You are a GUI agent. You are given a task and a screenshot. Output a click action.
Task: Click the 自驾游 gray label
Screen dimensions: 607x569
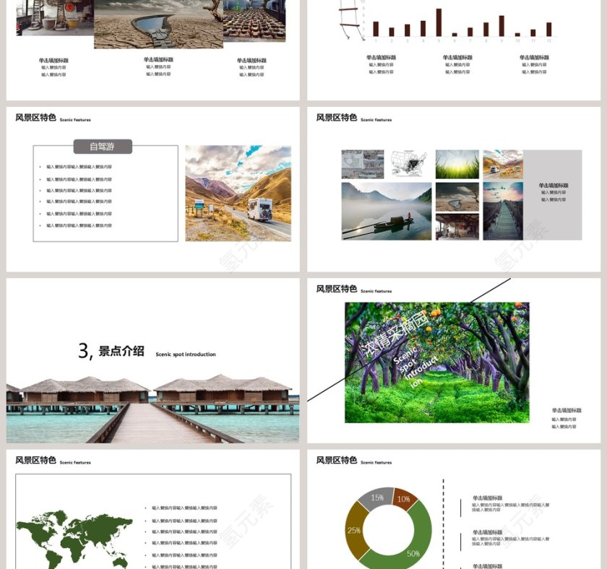pos(102,147)
